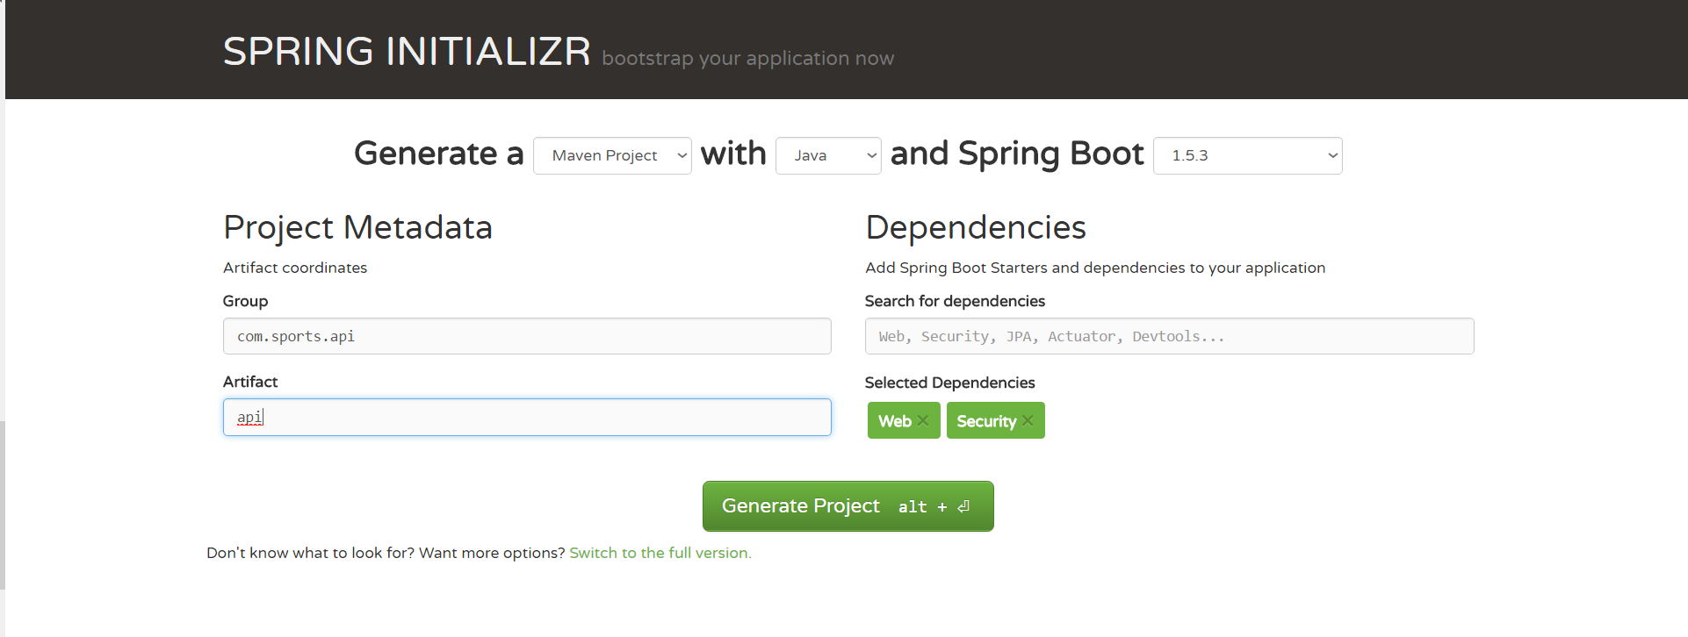
Task: Click the Dependencies heading
Action: click(x=976, y=227)
